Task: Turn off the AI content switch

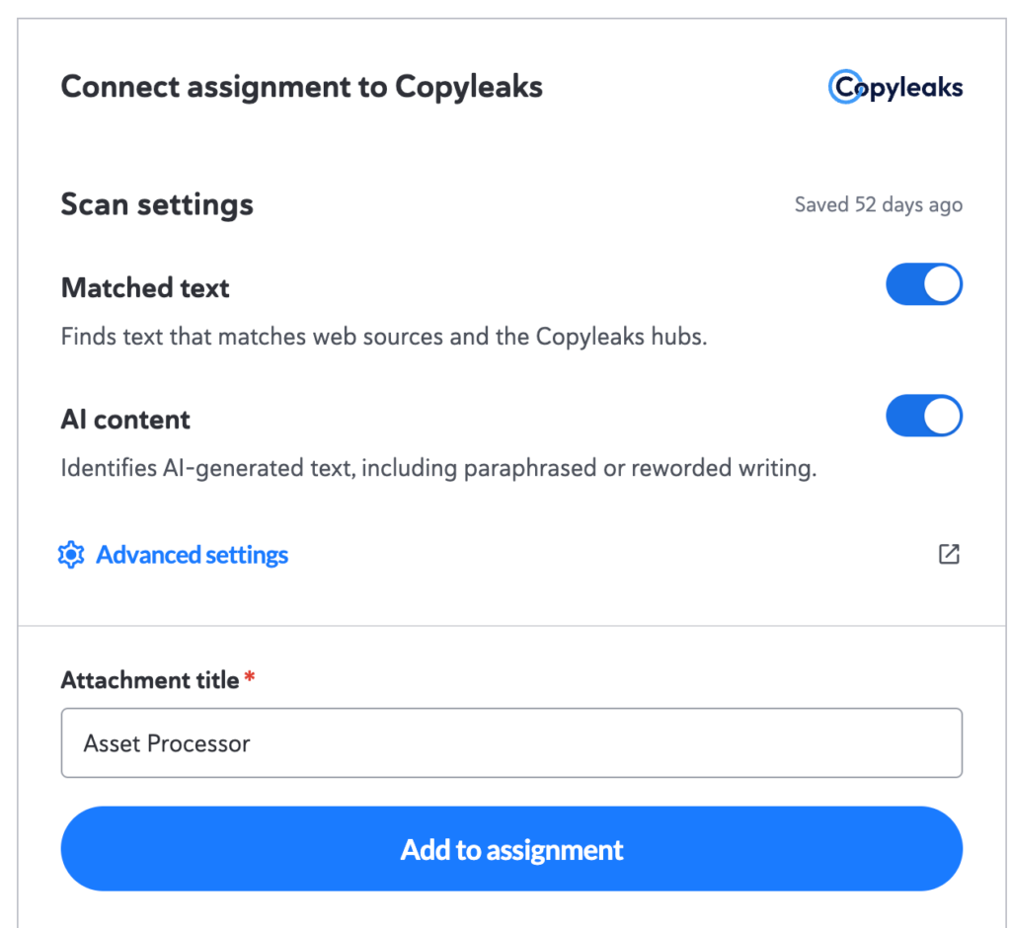Action: [924, 416]
